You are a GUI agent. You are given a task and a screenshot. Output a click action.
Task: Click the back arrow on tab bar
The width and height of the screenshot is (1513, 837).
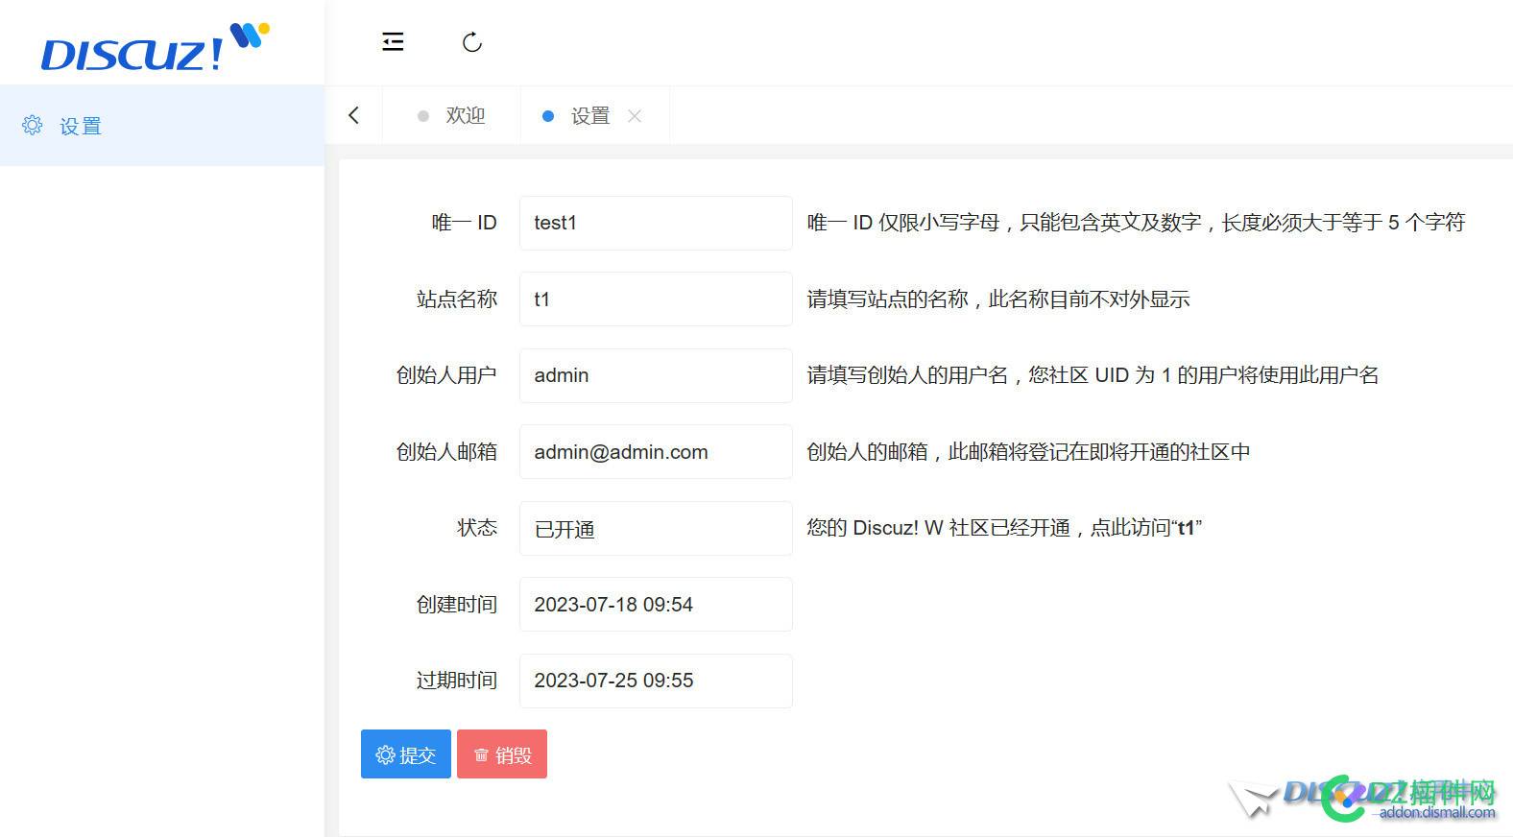click(353, 115)
